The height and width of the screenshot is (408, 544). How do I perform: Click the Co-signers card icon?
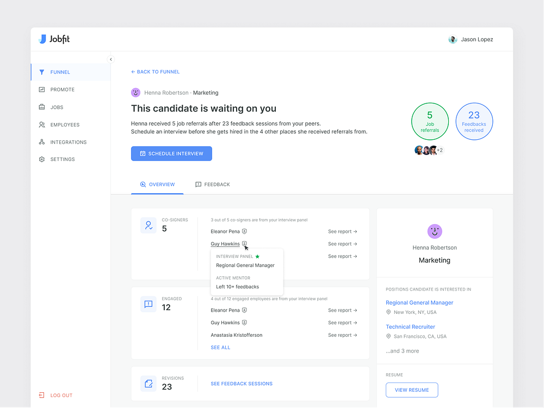148,225
